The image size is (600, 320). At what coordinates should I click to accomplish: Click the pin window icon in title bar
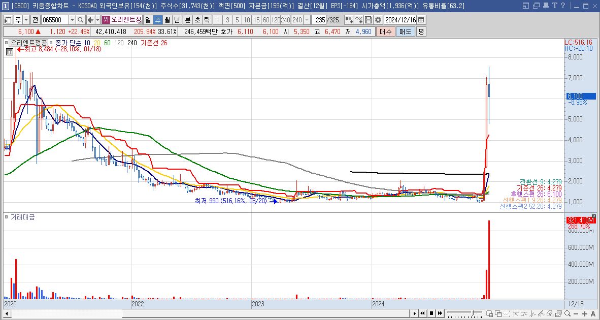point(546,6)
